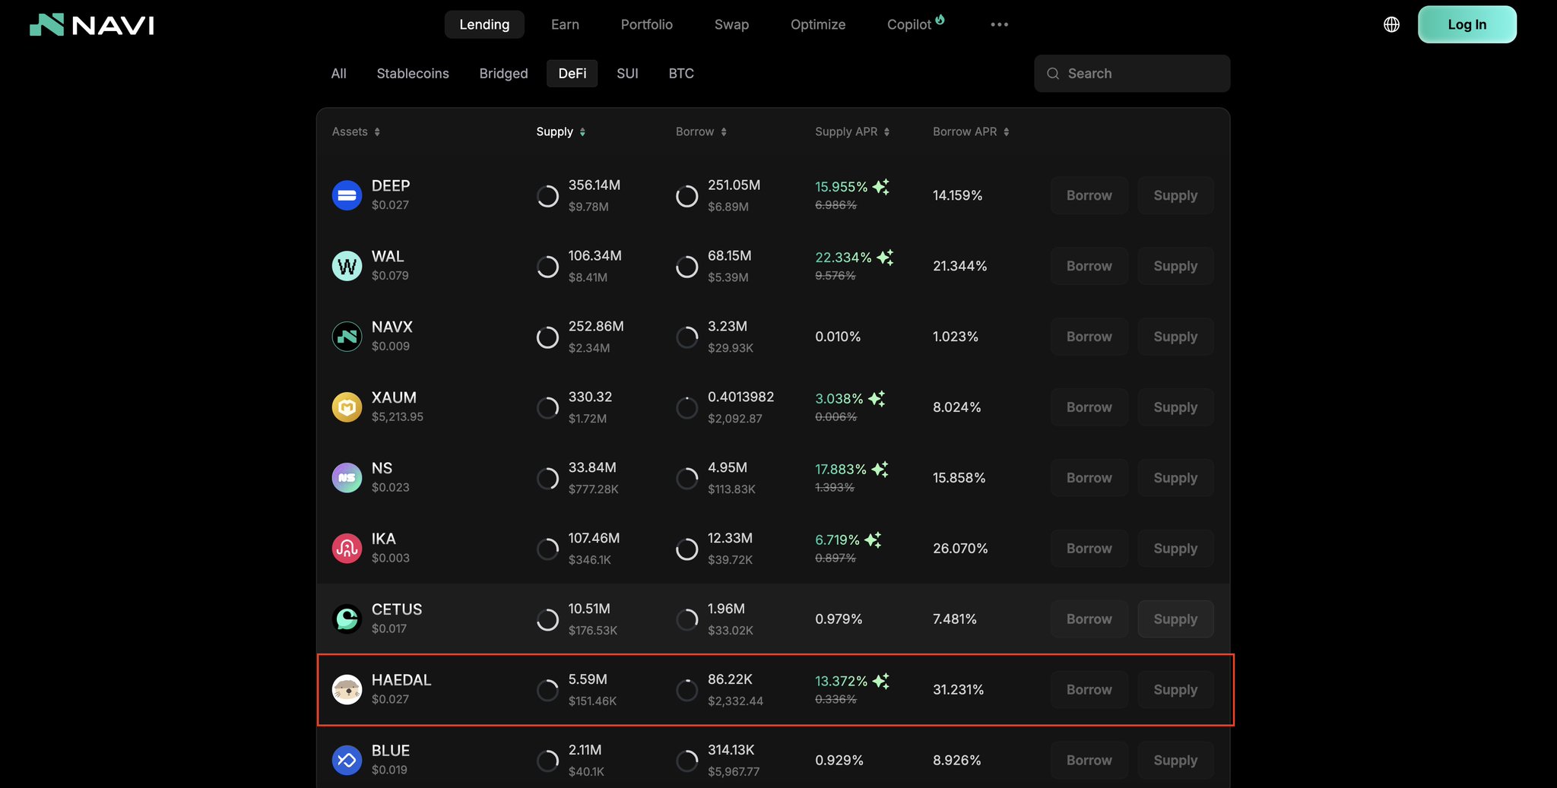Open the language globe icon

click(1391, 24)
